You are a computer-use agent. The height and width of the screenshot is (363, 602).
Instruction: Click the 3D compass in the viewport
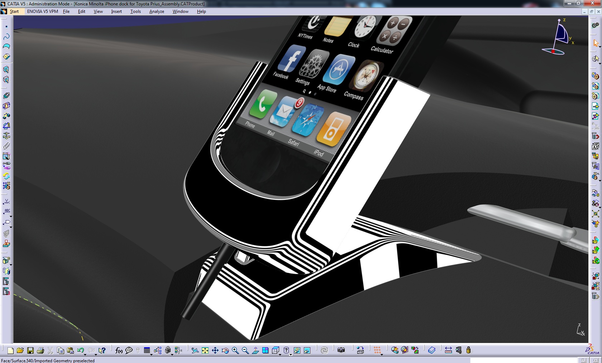click(558, 37)
